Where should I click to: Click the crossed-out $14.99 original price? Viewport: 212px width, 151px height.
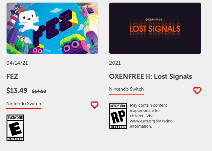point(39,91)
